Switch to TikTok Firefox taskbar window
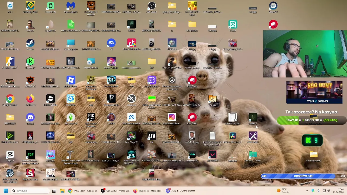 coord(148,191)
